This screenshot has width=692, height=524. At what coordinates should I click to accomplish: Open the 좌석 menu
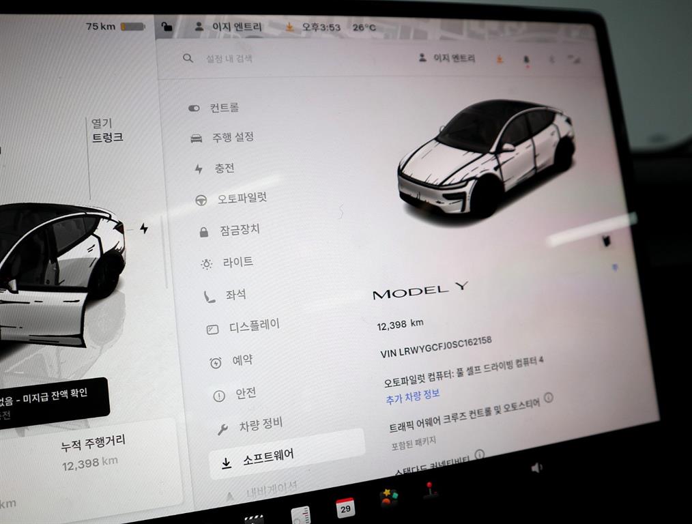click(x=236, y=294)
